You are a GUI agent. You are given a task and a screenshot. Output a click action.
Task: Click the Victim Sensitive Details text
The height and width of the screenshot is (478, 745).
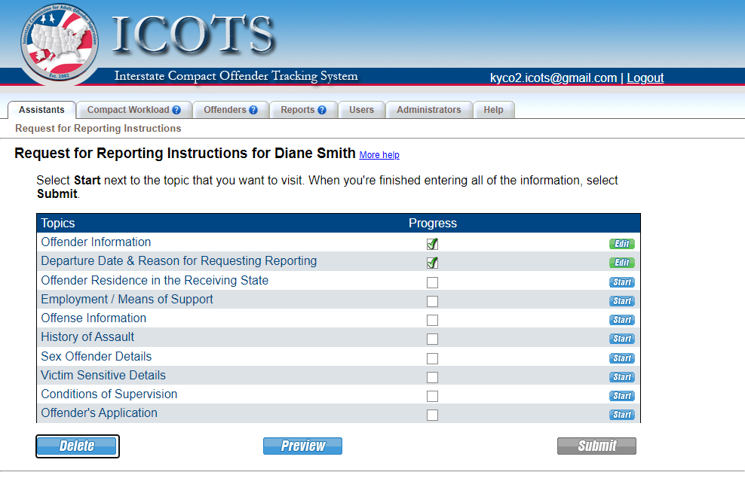(103, 376)
